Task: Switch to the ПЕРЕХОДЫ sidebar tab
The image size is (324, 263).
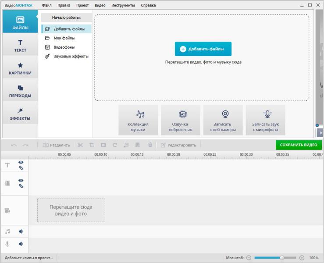Action: [x=20, y=90]
